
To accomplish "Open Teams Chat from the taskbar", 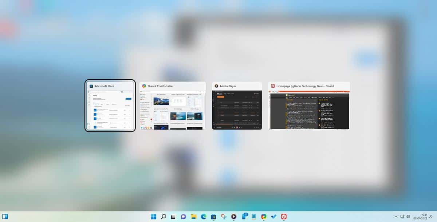I will coord(183,216).
